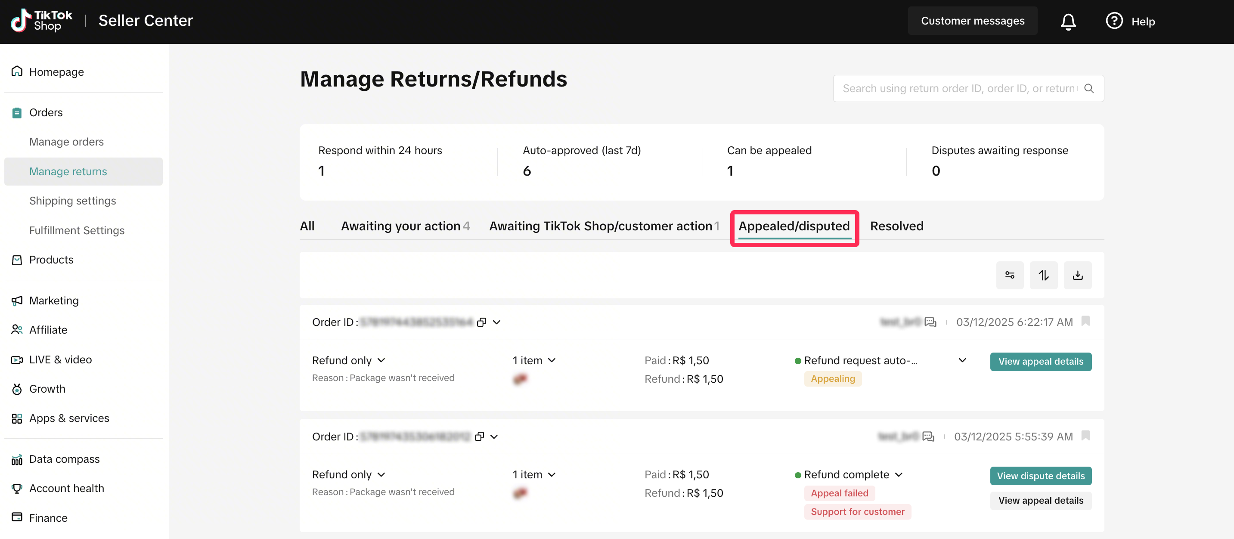Click View dispute details button
Image resolution: width=1234 pixels, height=539 pixels.
pos(1041,476)
